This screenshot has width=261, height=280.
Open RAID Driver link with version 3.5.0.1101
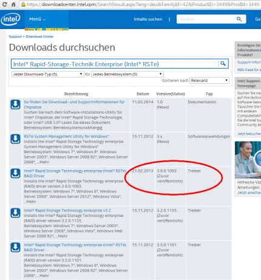point(75,247)
